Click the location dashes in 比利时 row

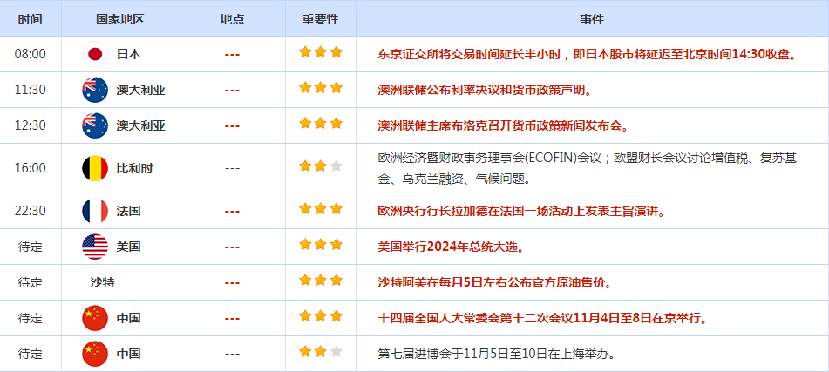[233, 169]
